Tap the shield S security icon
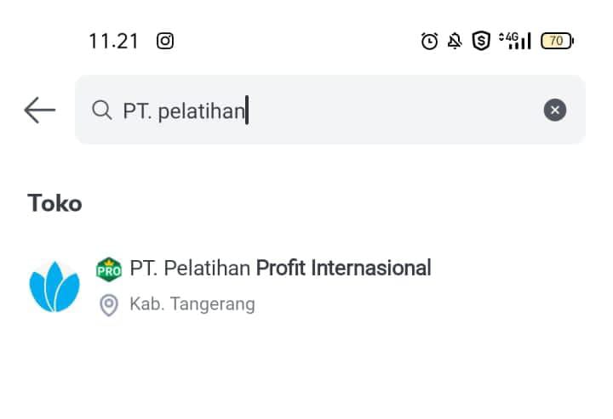The width and height of the screenshot is (613, 419). 481,41
